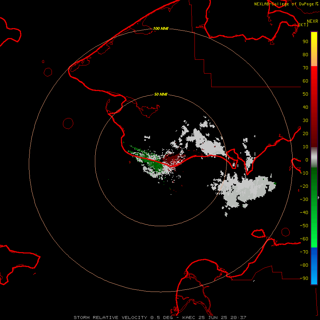Click the -20 value on the velocity scale
Image resolution: width=320 pixels, height=320 pixels.
pos(304,186)
